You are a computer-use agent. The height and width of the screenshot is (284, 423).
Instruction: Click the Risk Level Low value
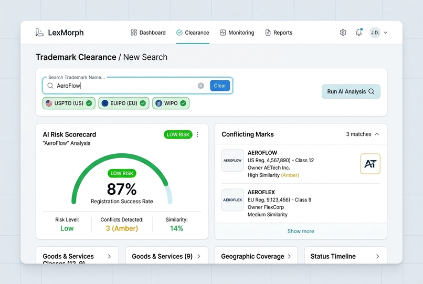point(67,228)
